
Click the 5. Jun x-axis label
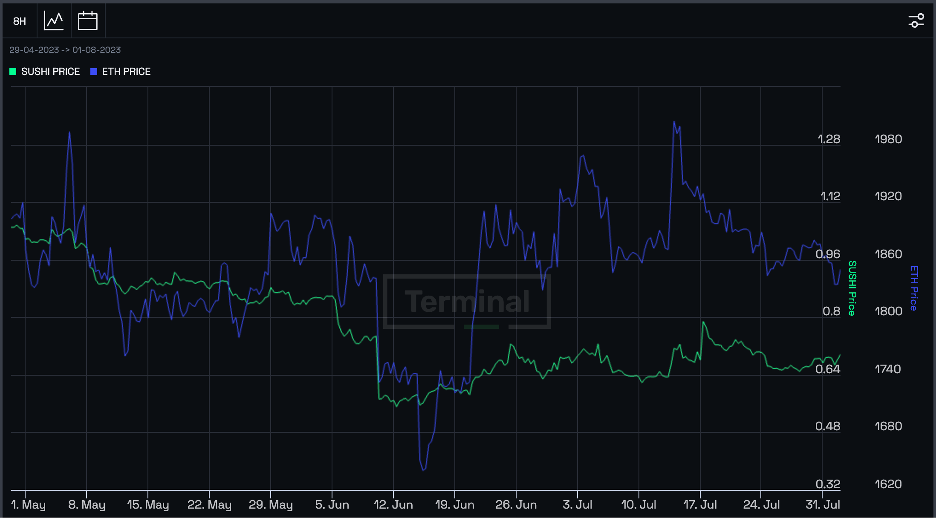(x=332, y=505)
